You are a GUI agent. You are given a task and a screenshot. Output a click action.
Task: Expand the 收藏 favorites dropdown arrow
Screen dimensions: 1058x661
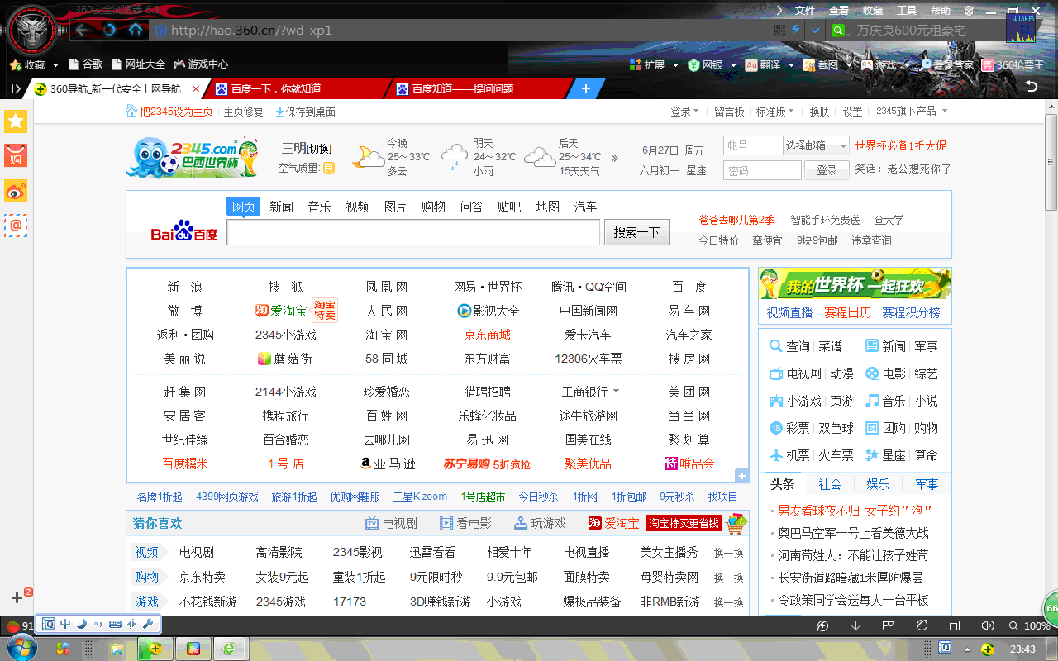point(55,64)
